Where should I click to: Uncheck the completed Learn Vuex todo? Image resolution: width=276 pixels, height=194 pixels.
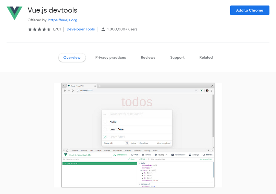click(105, 137)
